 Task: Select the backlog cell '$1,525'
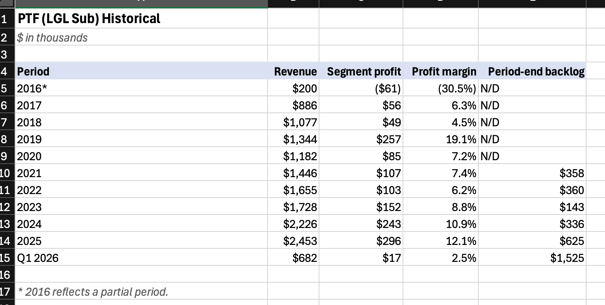coord(532,258)
